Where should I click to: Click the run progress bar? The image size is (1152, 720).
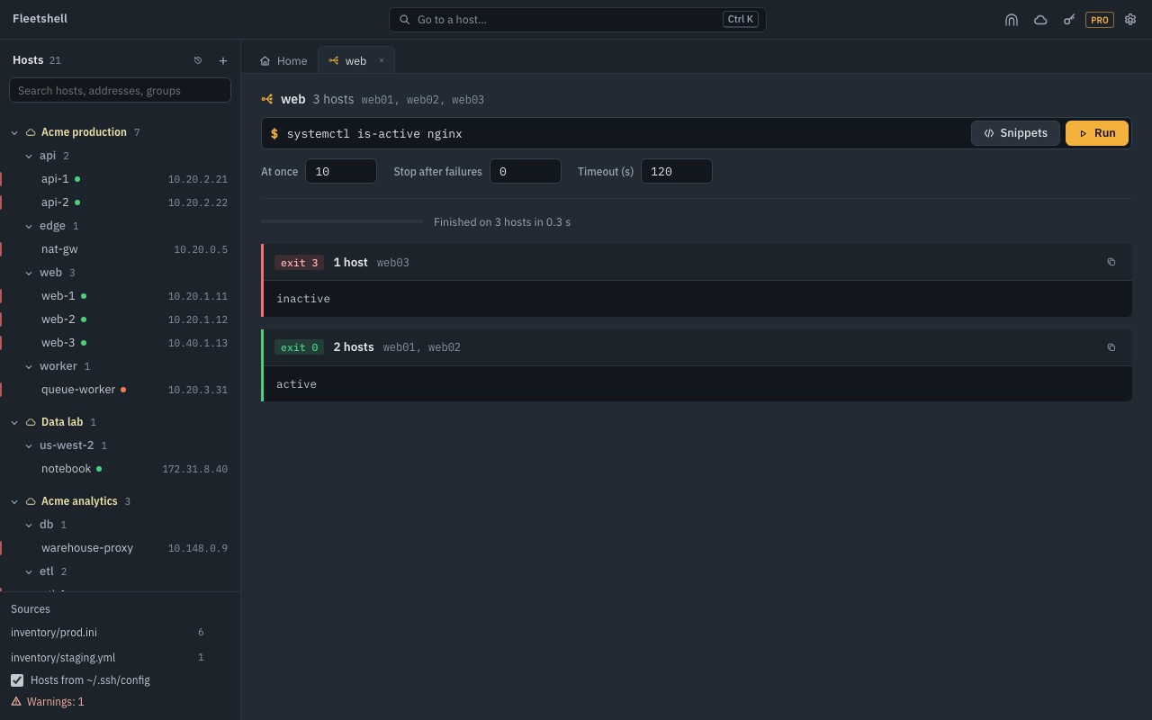tap(342, 221)
